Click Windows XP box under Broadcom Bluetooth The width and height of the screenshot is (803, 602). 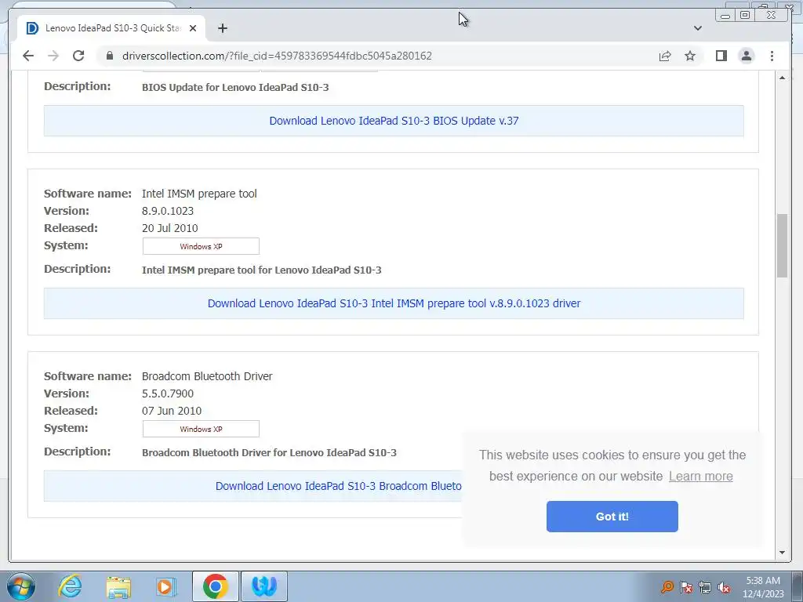201,429
